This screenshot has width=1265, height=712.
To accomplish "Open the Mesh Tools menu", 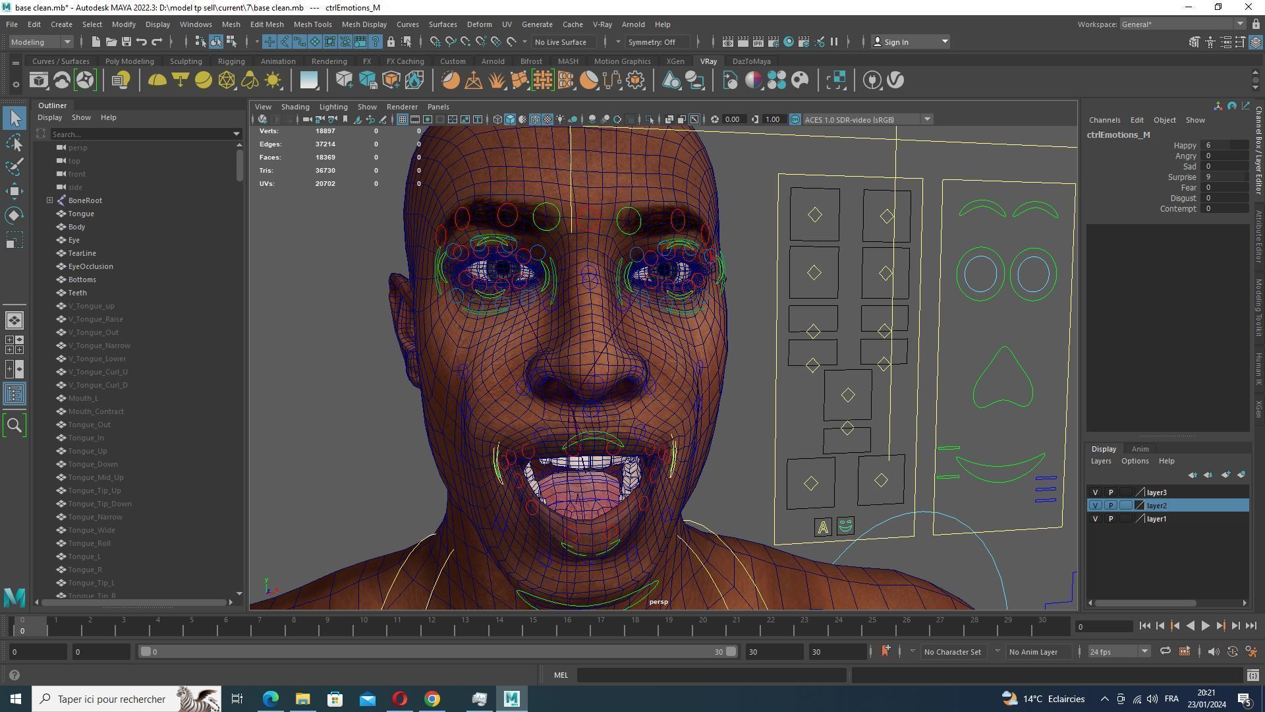I will [312, 24].
